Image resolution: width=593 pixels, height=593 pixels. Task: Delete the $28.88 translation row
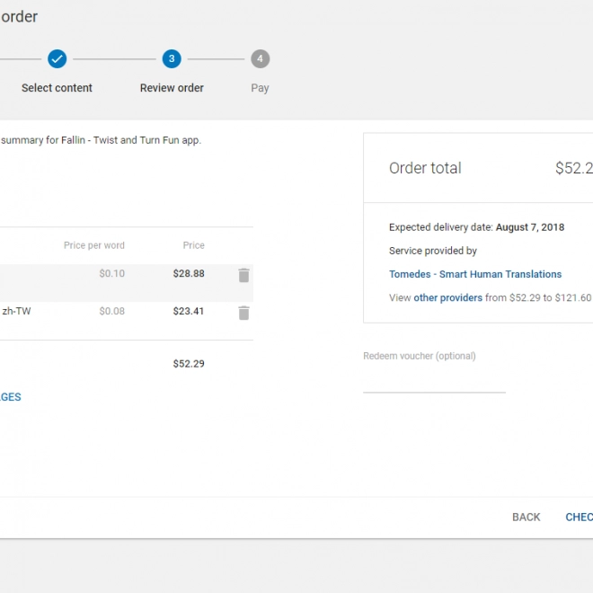pyautogui.click(x=243, y=275)
